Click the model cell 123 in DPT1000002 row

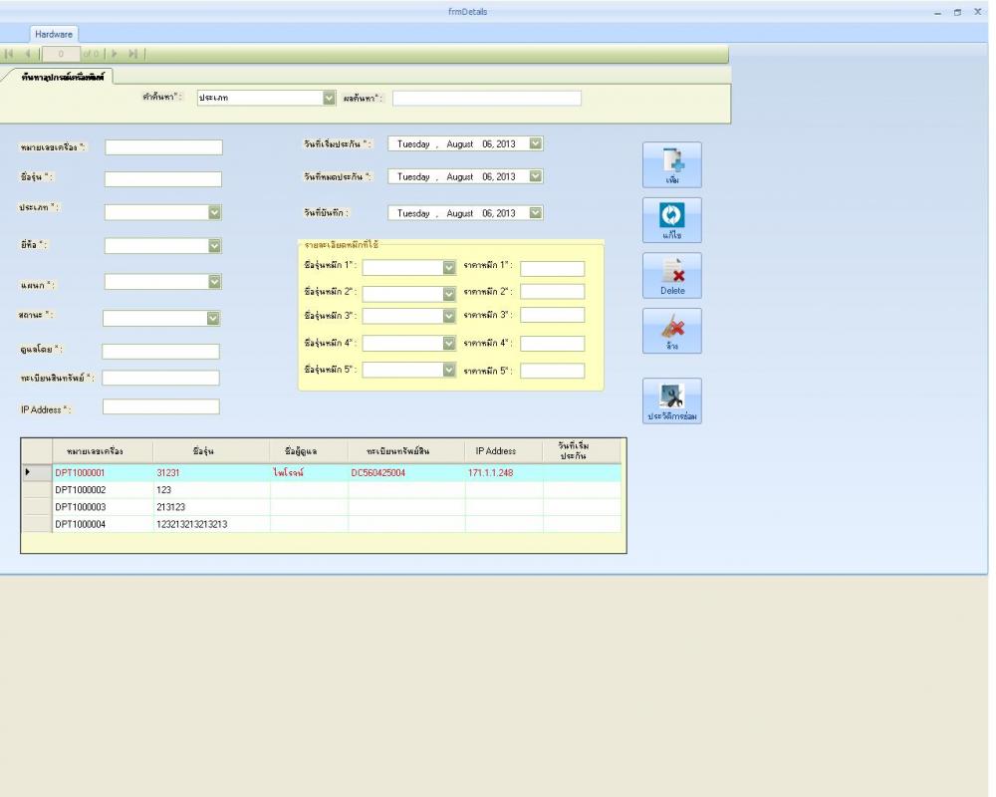[x=211, y=490]
